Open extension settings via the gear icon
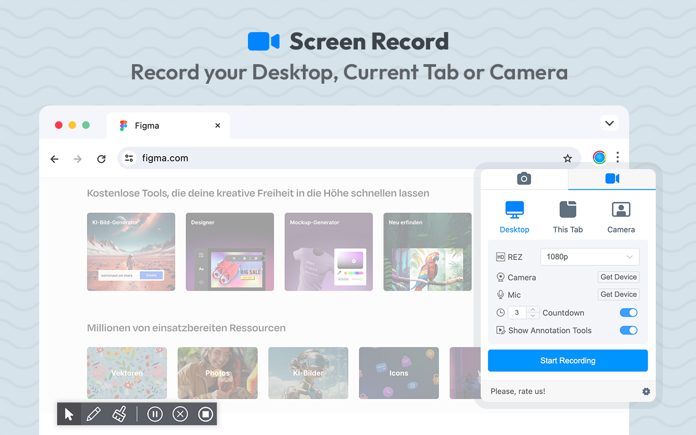 click(x=646, y=391)
